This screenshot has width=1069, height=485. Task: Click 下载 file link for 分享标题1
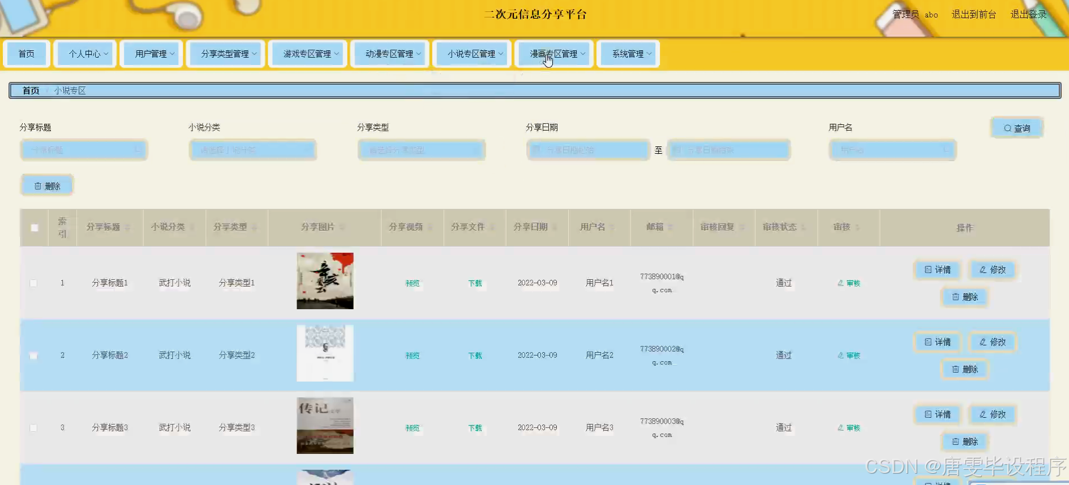(x=475, y=283)
